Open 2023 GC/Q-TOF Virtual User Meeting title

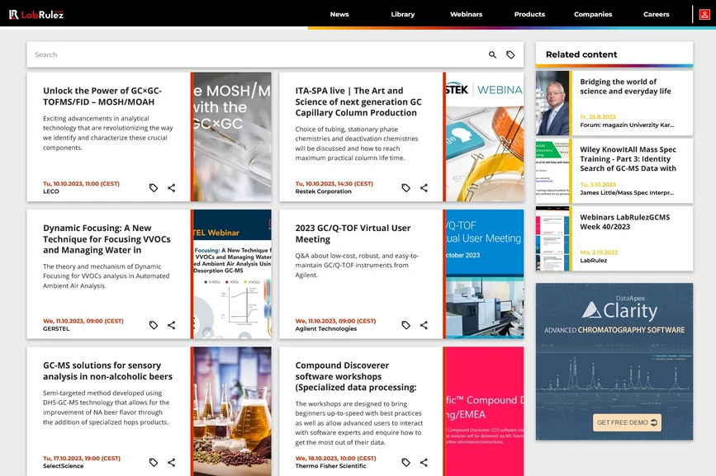point(353,233)
